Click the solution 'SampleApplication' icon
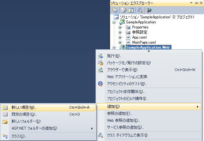 coord(116,17)
